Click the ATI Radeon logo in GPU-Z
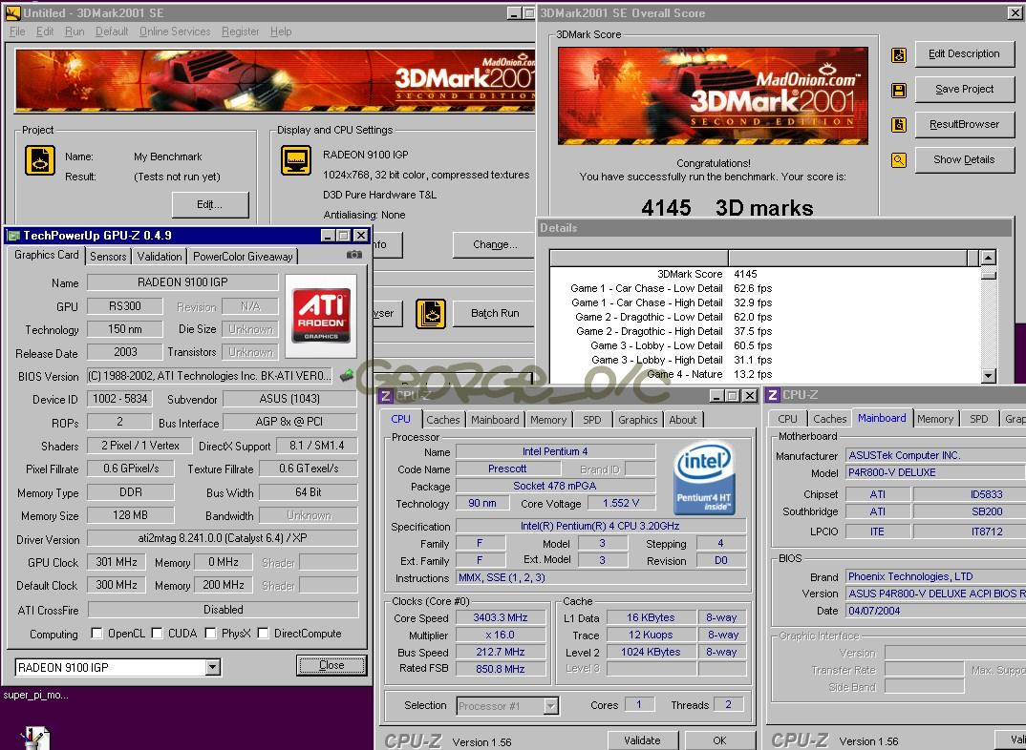Viewport: 1026px width, 750px height. 321,316
